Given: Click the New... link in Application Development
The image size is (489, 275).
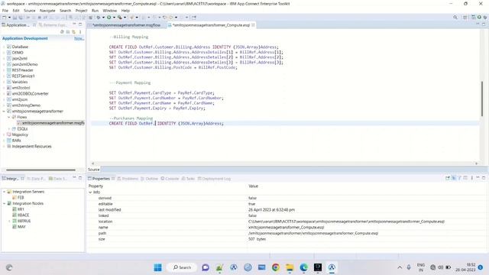Looking at the screenshot, I should (79, 38).
